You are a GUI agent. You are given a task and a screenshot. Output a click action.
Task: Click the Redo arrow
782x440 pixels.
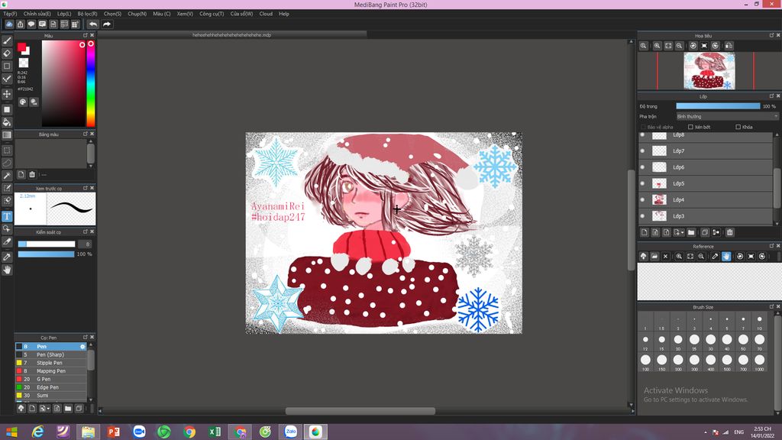(x=107, y=24)
